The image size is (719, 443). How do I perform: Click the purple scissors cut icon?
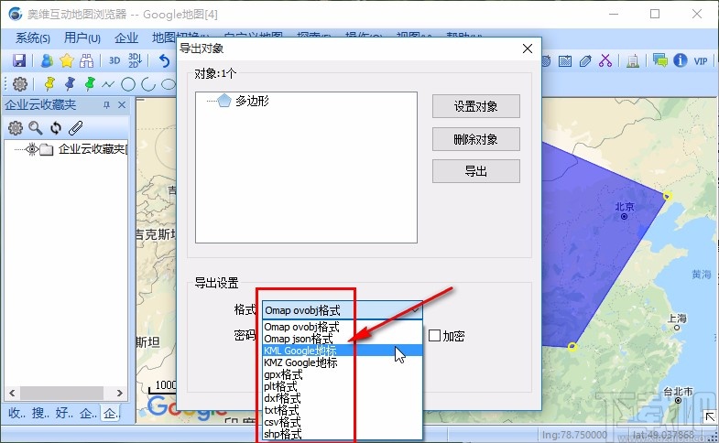(605, 60)
